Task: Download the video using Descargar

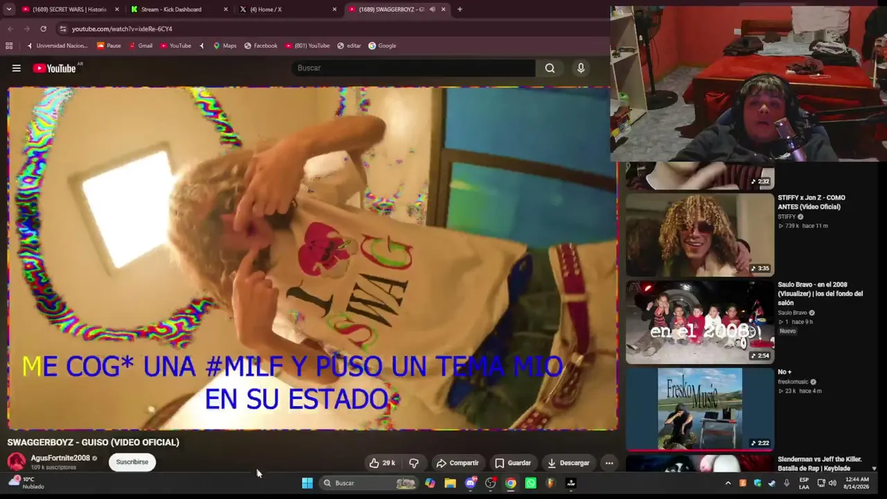Action: 568,463
